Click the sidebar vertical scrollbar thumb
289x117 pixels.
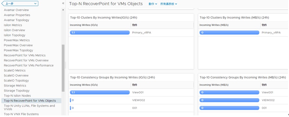pos(63,68)
